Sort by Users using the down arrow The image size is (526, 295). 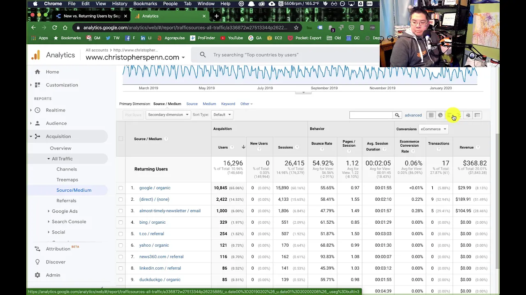point(243,147)
